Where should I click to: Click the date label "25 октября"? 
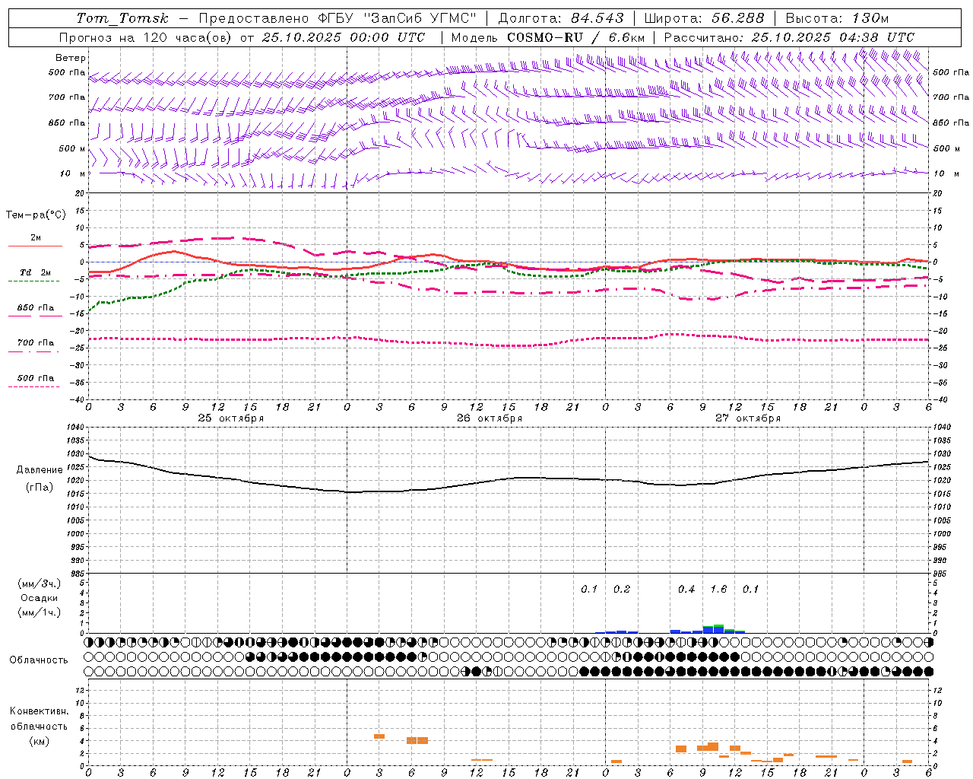click(x=231, y=418)
